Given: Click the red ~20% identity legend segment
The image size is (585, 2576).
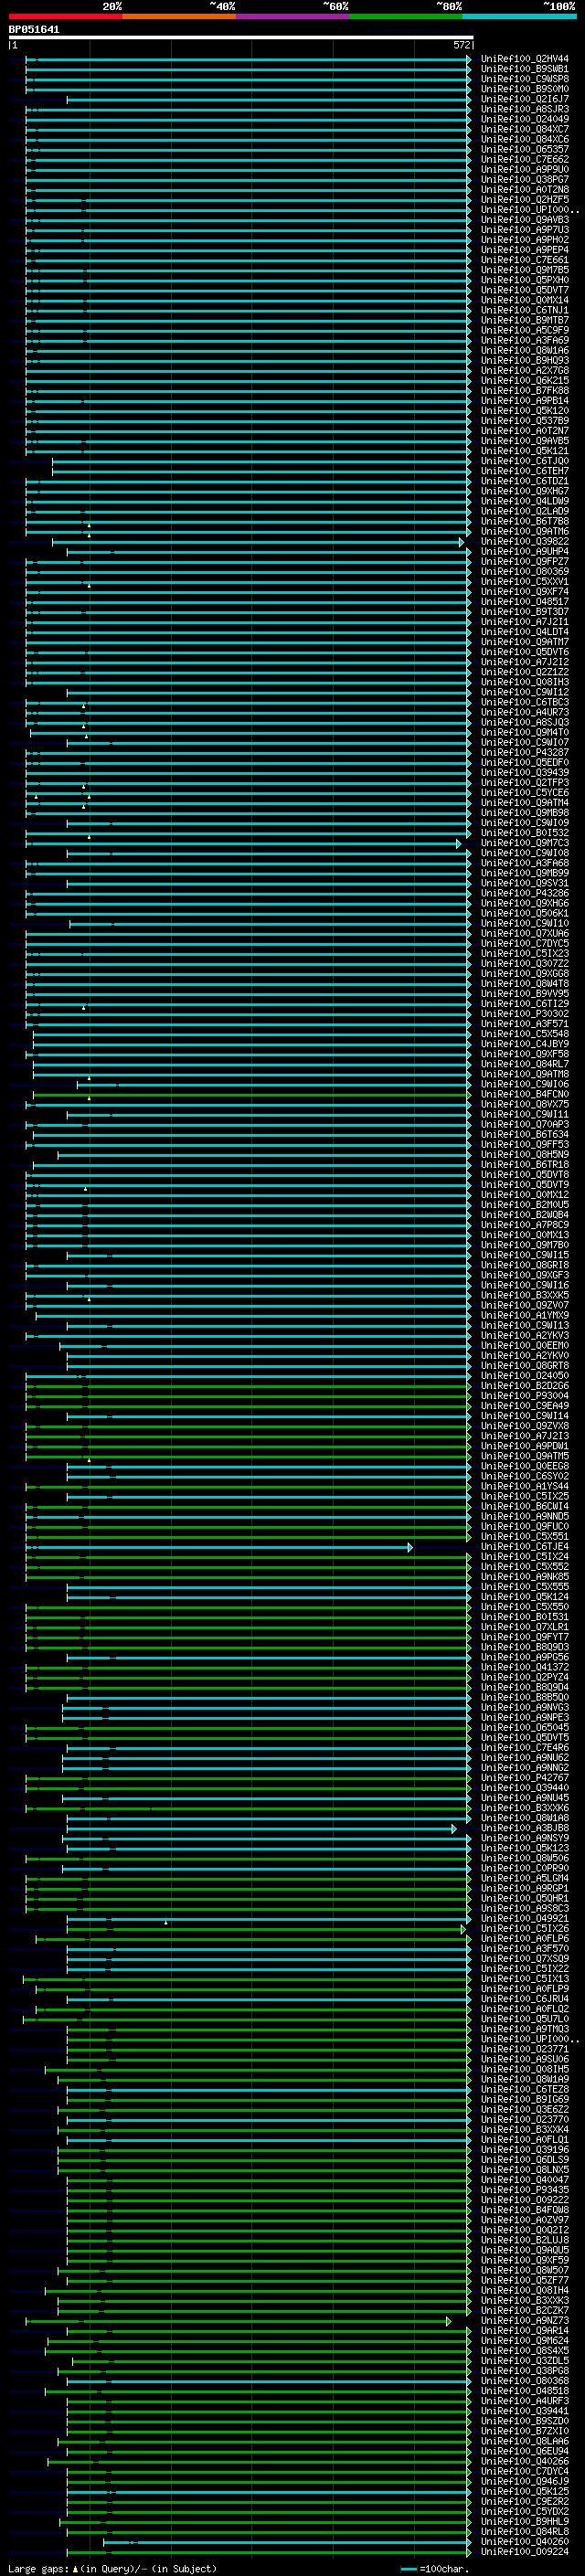Looking at the screenshot, I should coord(66,16).
